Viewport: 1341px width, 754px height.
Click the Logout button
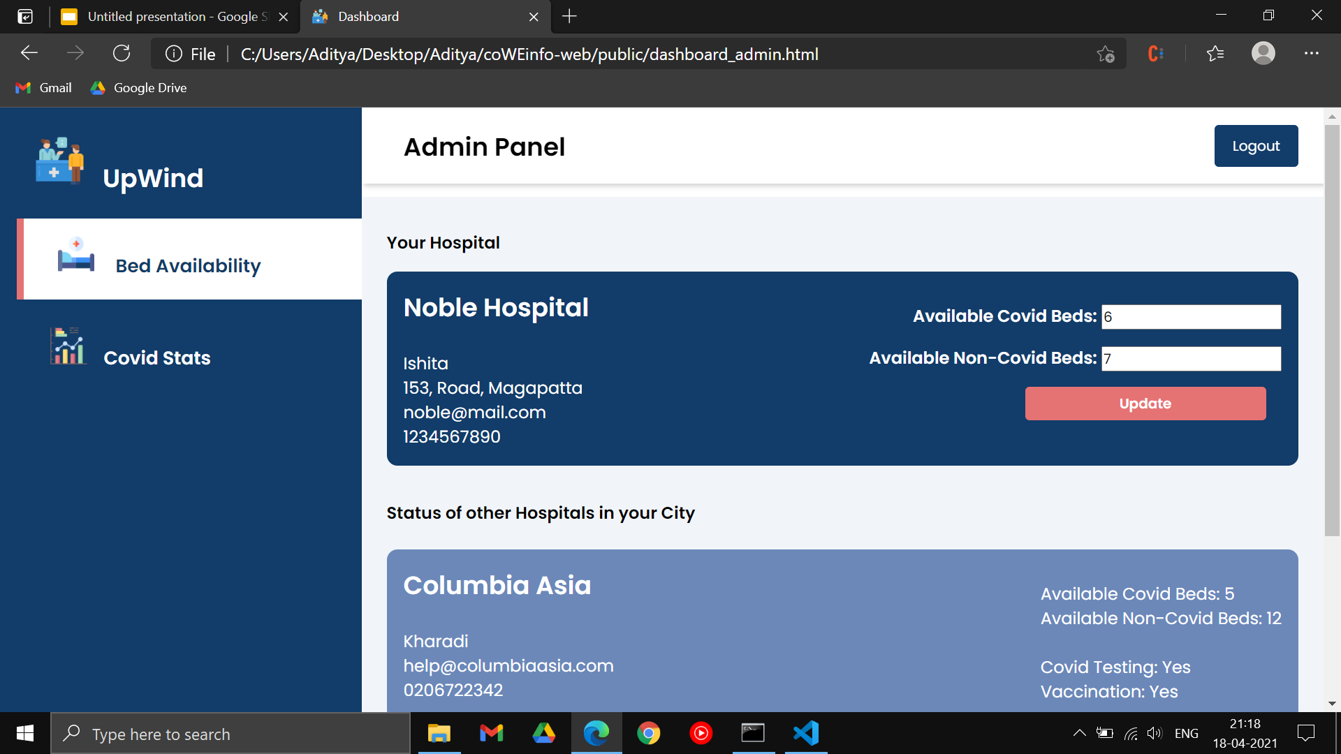[1256, 146]
